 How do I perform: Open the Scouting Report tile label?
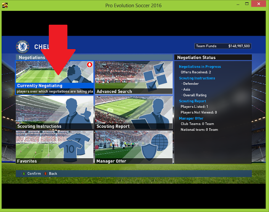click(113, 126)
